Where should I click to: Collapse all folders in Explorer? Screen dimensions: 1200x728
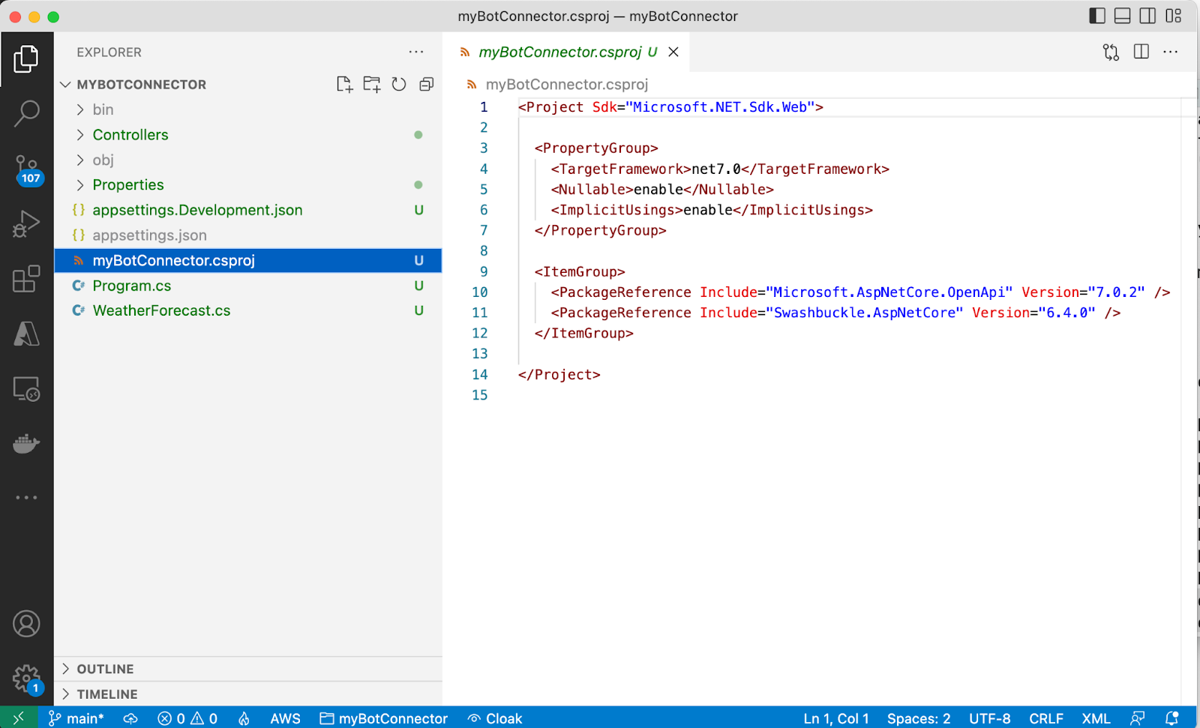pos(426,84)
